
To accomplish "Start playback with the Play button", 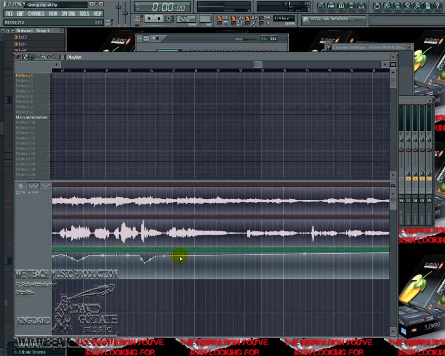I will 149,19.
